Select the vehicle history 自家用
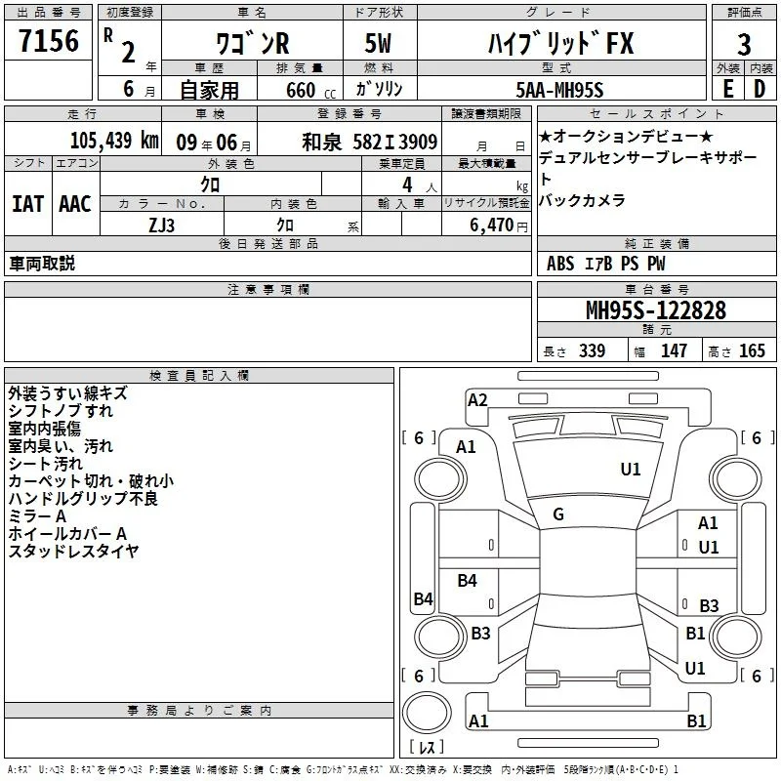781x781 pixels. click(x=209, y=90)
